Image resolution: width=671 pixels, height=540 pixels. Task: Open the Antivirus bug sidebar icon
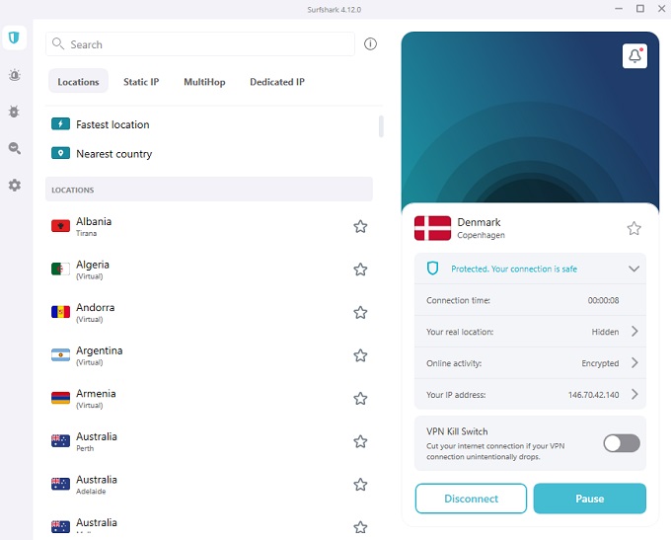point(14,112)
